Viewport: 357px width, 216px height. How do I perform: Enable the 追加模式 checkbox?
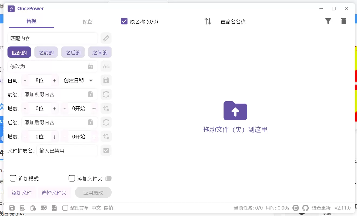(13, 178)
